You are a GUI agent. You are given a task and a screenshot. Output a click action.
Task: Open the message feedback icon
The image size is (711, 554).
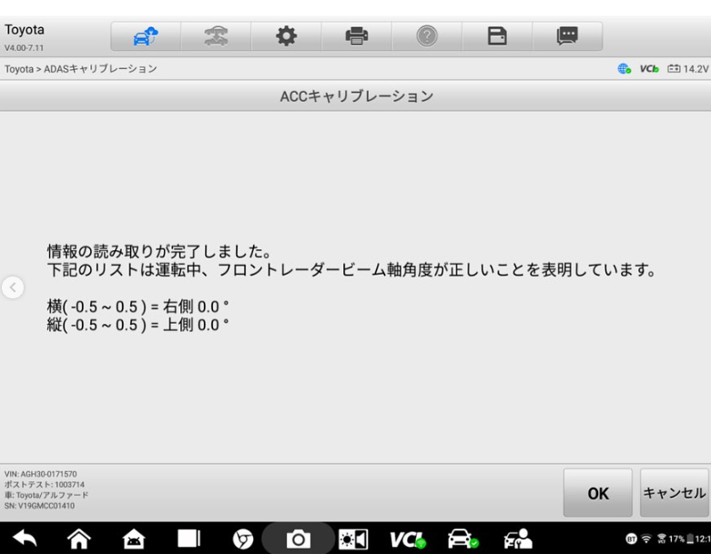[x=567, y=36]
